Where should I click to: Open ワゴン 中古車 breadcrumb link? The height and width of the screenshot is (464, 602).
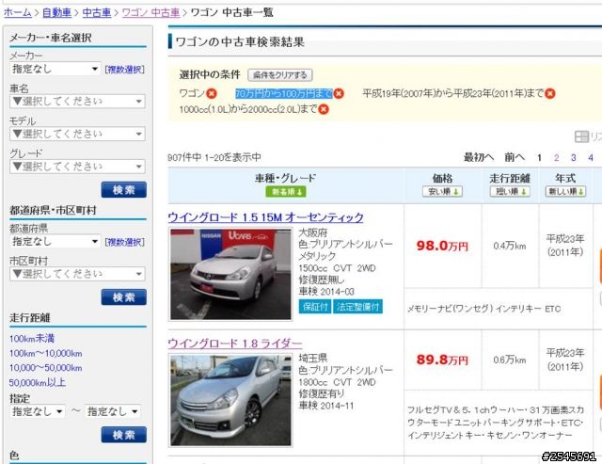pos(150,12)
